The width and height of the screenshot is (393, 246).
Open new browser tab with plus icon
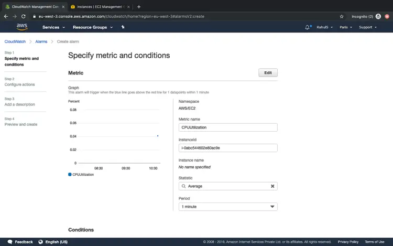click(x=139, y=7)
